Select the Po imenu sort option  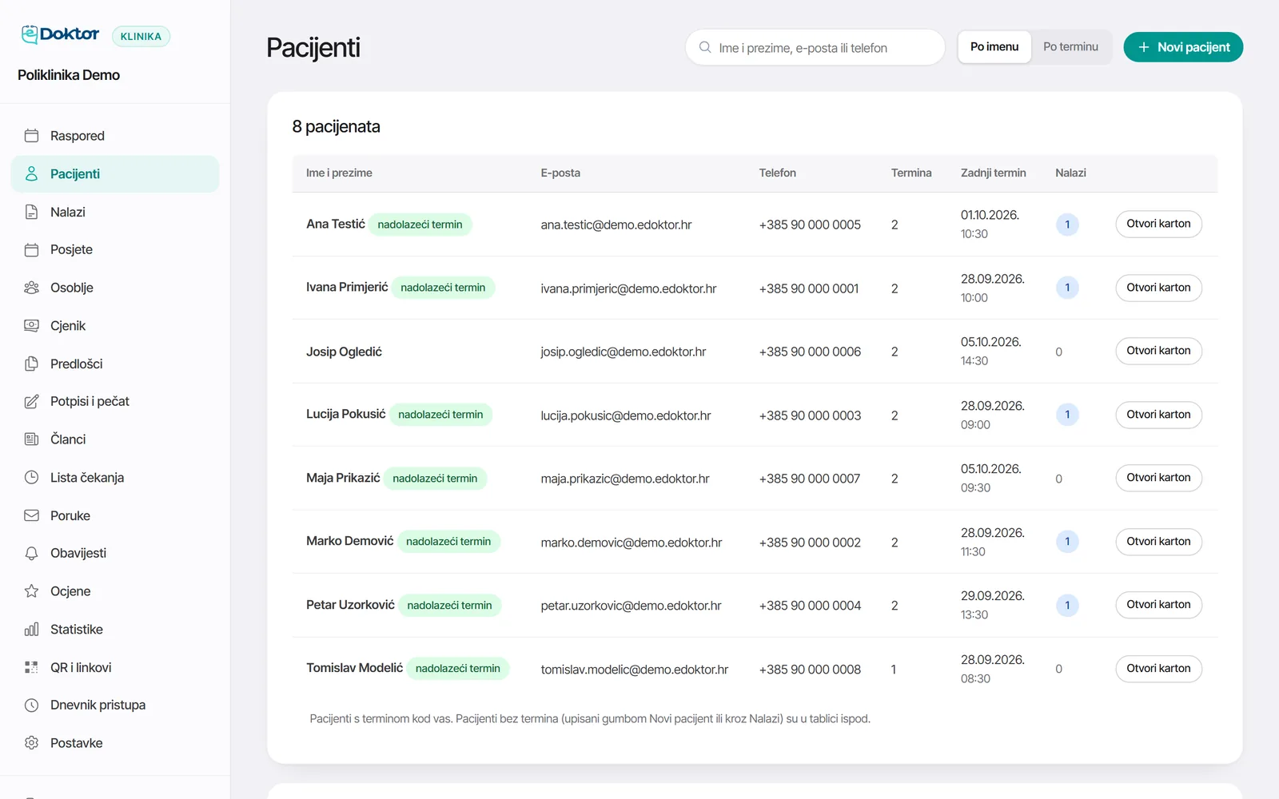point(994,47)
